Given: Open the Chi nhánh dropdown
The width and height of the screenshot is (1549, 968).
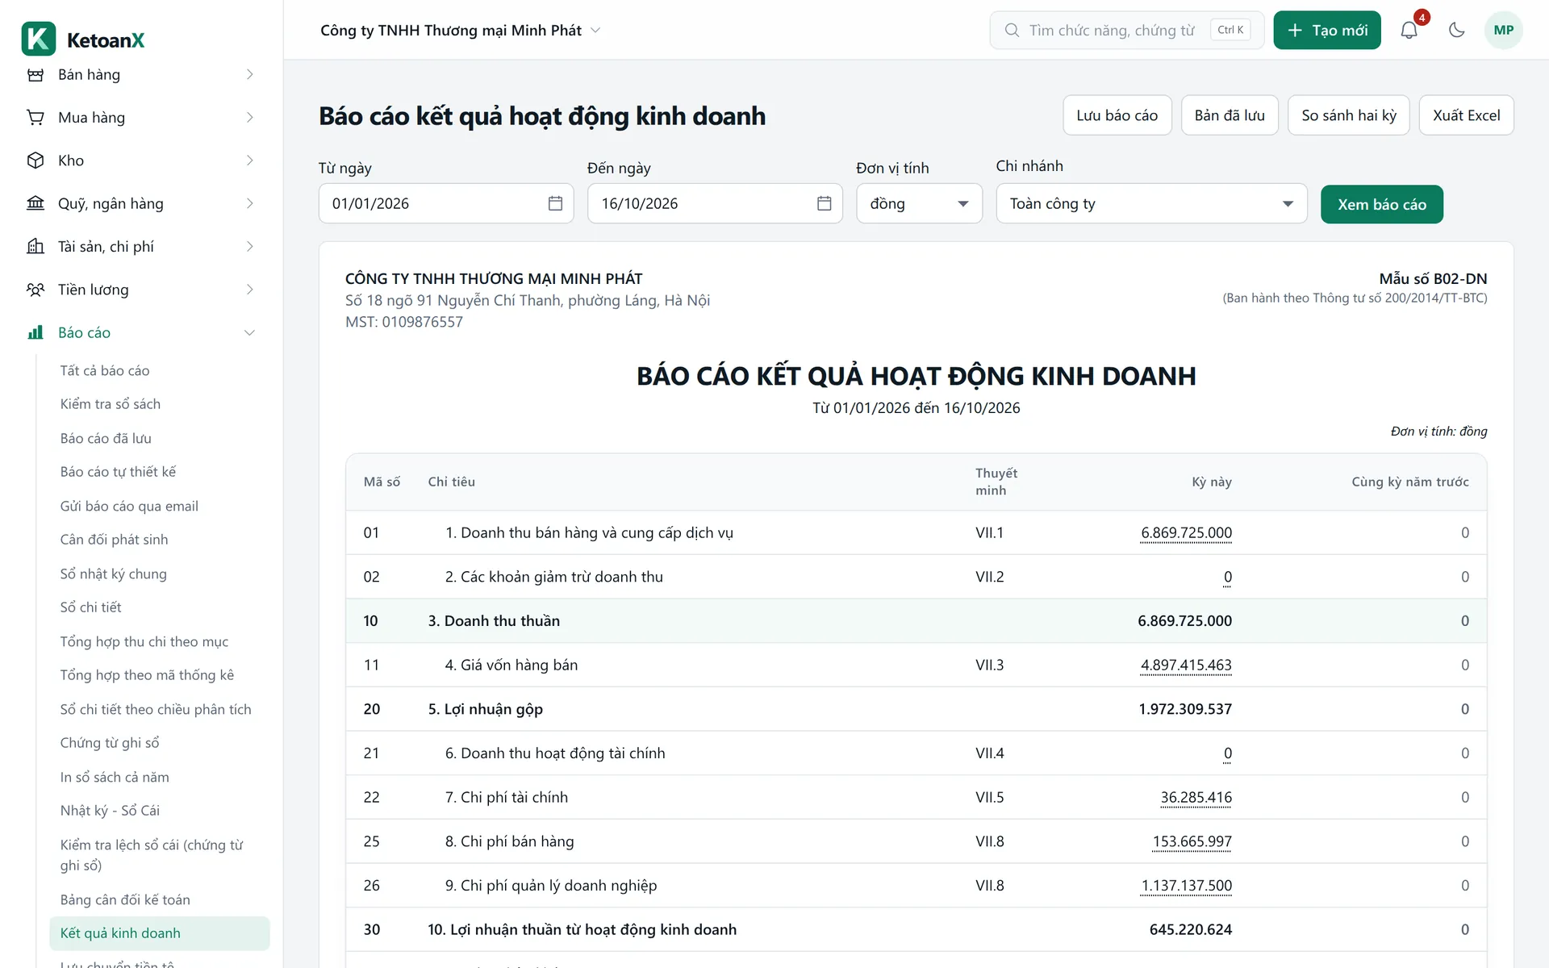Looking at the screenshot, I should click(1151, 203).
